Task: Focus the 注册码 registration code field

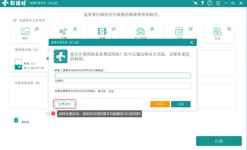Action: click(x=122, y=86)
